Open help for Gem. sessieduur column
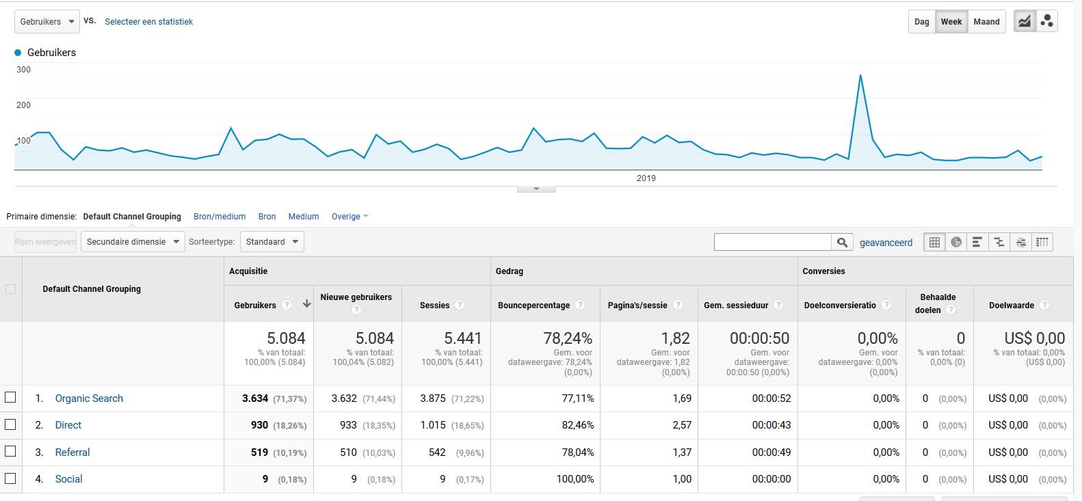1082x501 pixels. pos(779,305)
